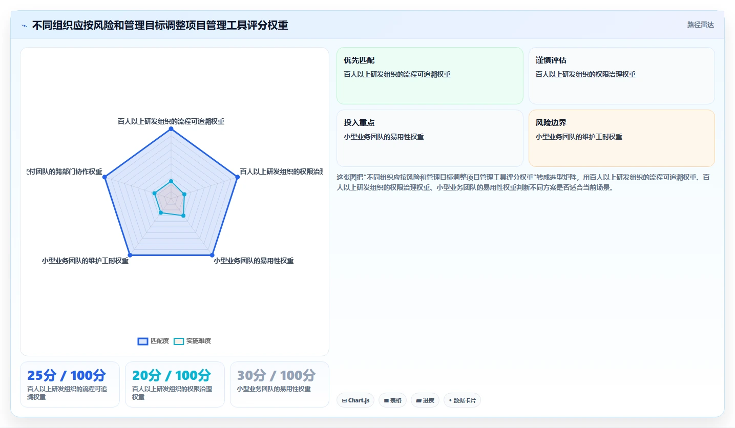Toggle the 匹配度 legend entry

pyautogui.click(x=153, y=341)
